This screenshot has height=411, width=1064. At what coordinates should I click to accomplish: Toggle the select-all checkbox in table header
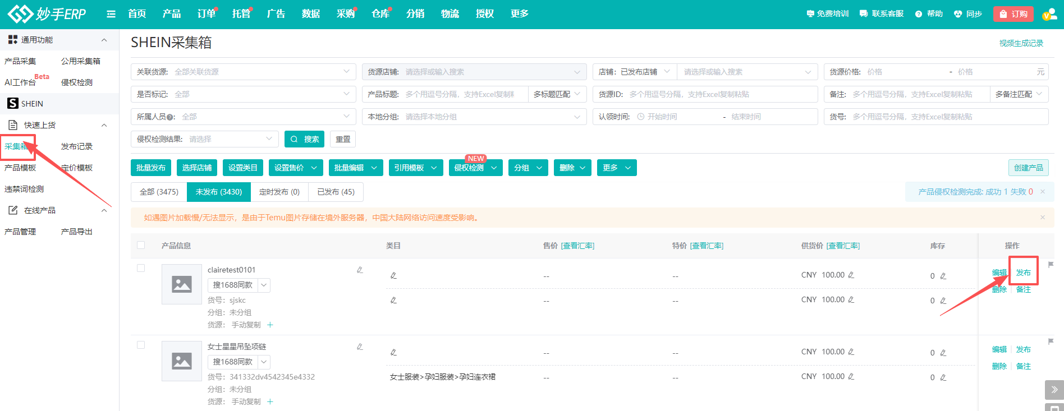(x=141, y=246)
